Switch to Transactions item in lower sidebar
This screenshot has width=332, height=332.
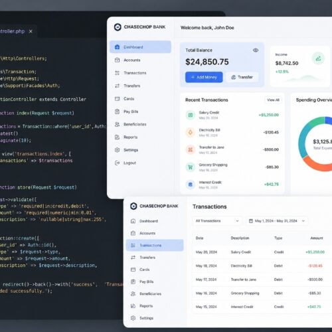pos(155,245)
